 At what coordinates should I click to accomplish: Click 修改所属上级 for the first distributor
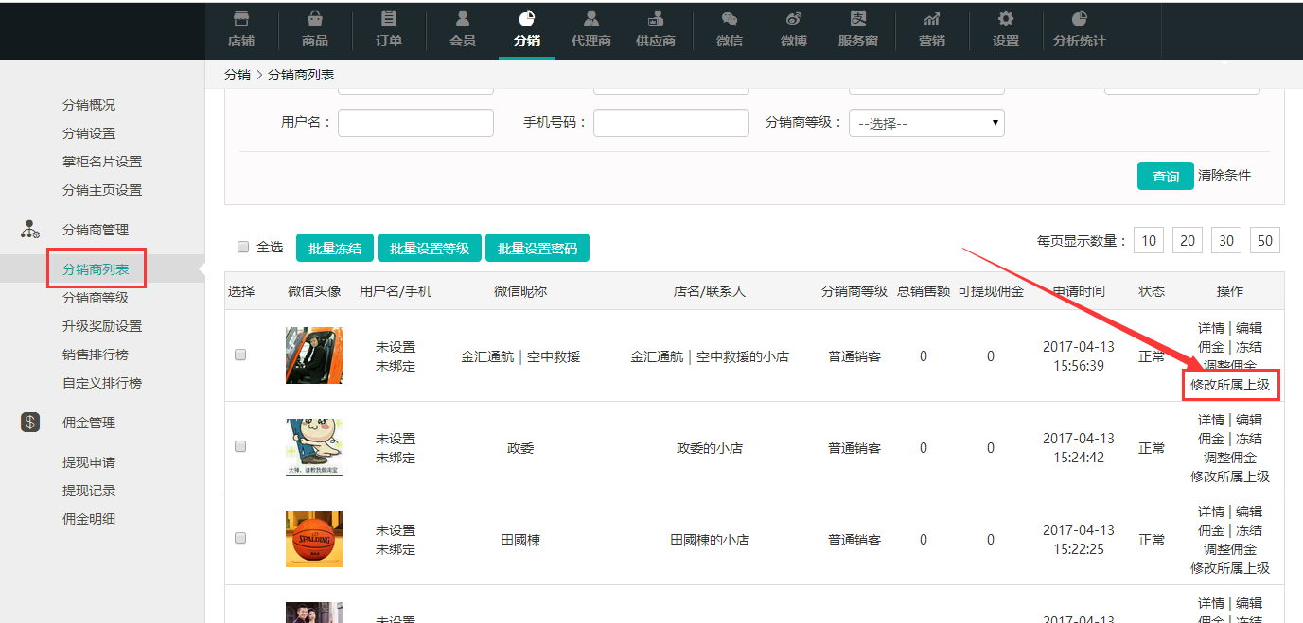(1230, 385)
